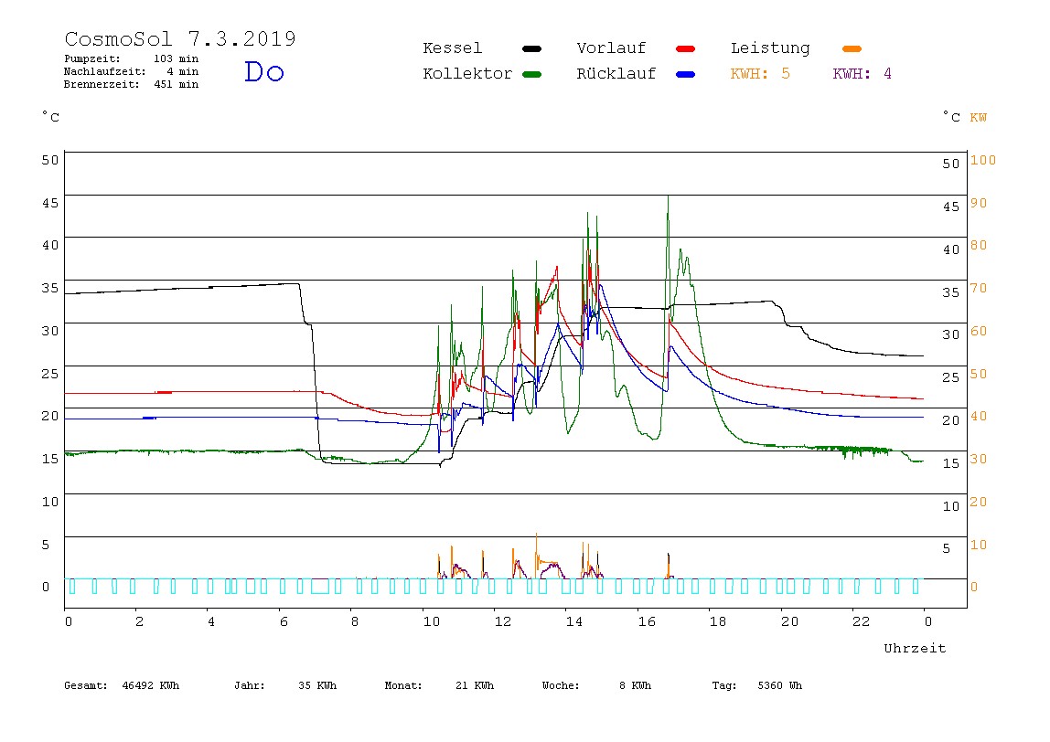
Task: Click the Uhrzeit axis label
Action: (915, 648)
